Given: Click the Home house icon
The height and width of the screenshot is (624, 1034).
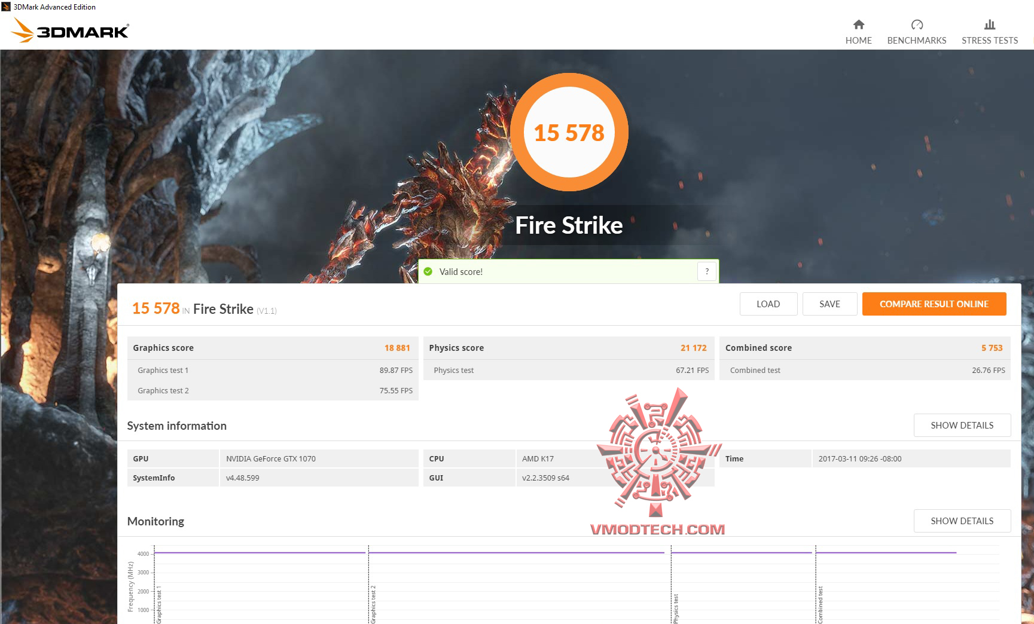Looking at the screenshot, I should [858, 25].
